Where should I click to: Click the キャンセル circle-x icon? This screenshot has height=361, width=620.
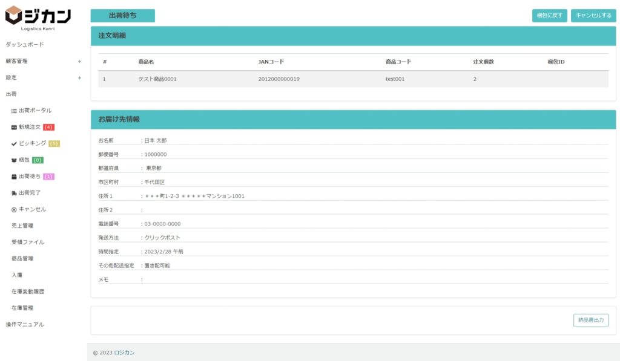point(14,209)
